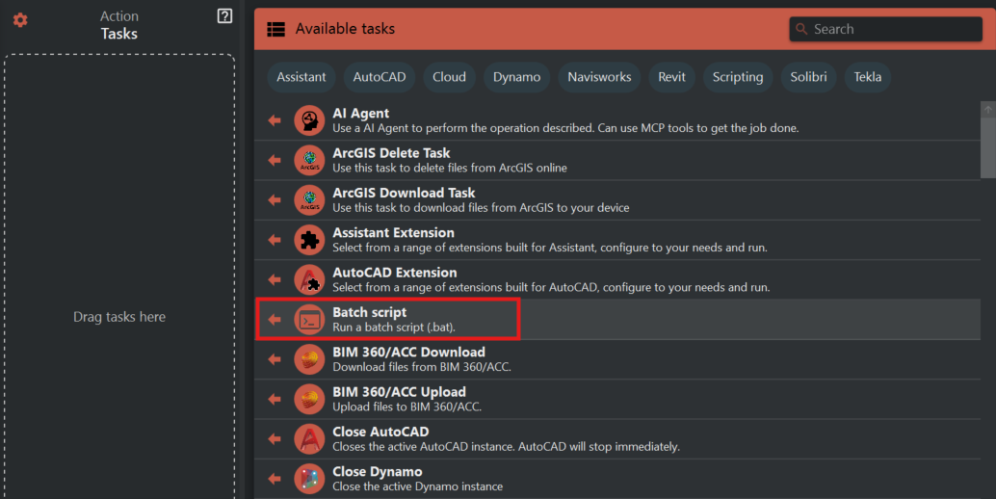Filter tasks by Dynamo
The image size is (996, 499).
516,77
